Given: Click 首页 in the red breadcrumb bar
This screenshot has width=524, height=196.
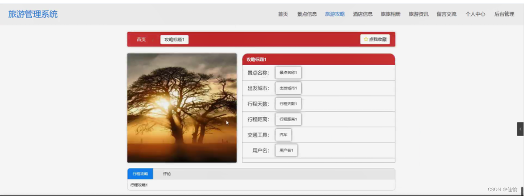Looking at the screenshot, I should pos(141,40).
